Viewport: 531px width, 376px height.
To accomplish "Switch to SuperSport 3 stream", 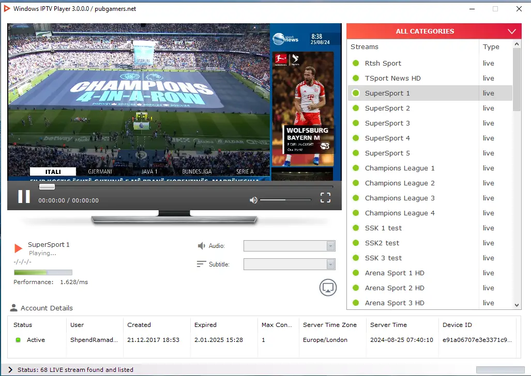I will (x=430, y=123).
